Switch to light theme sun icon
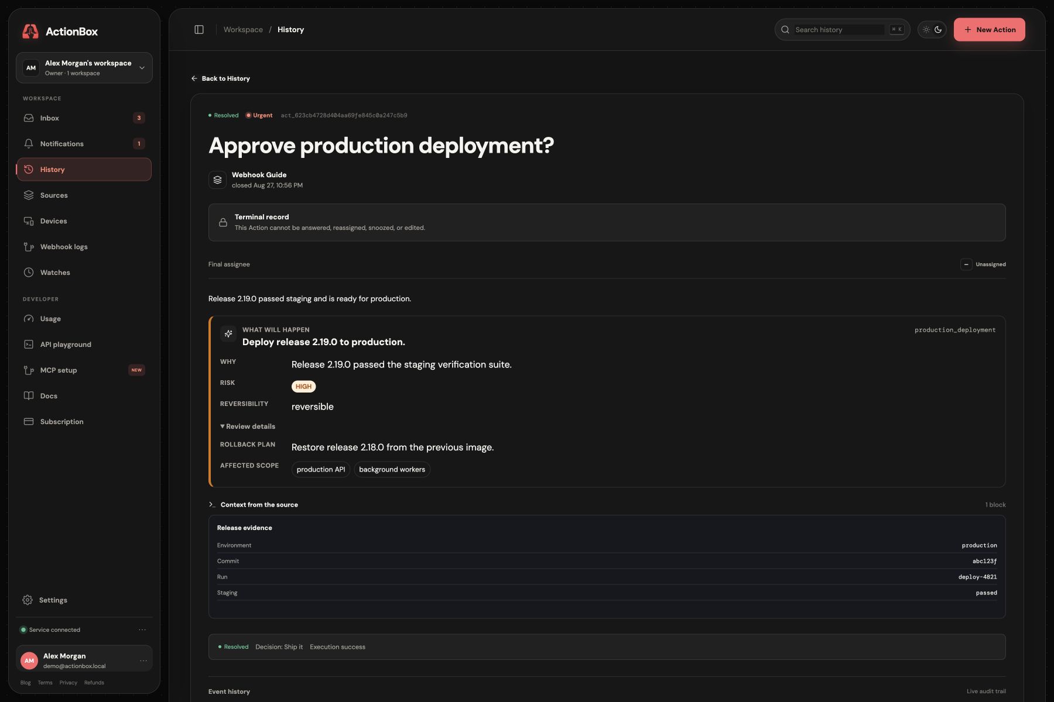1054x702 pixels. [x=926, y=29]
